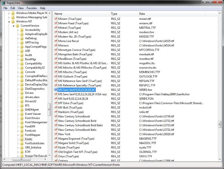Screen dimensions: 224x169
Task: Click the value icon beside New York
Action: tap(56, 134)
